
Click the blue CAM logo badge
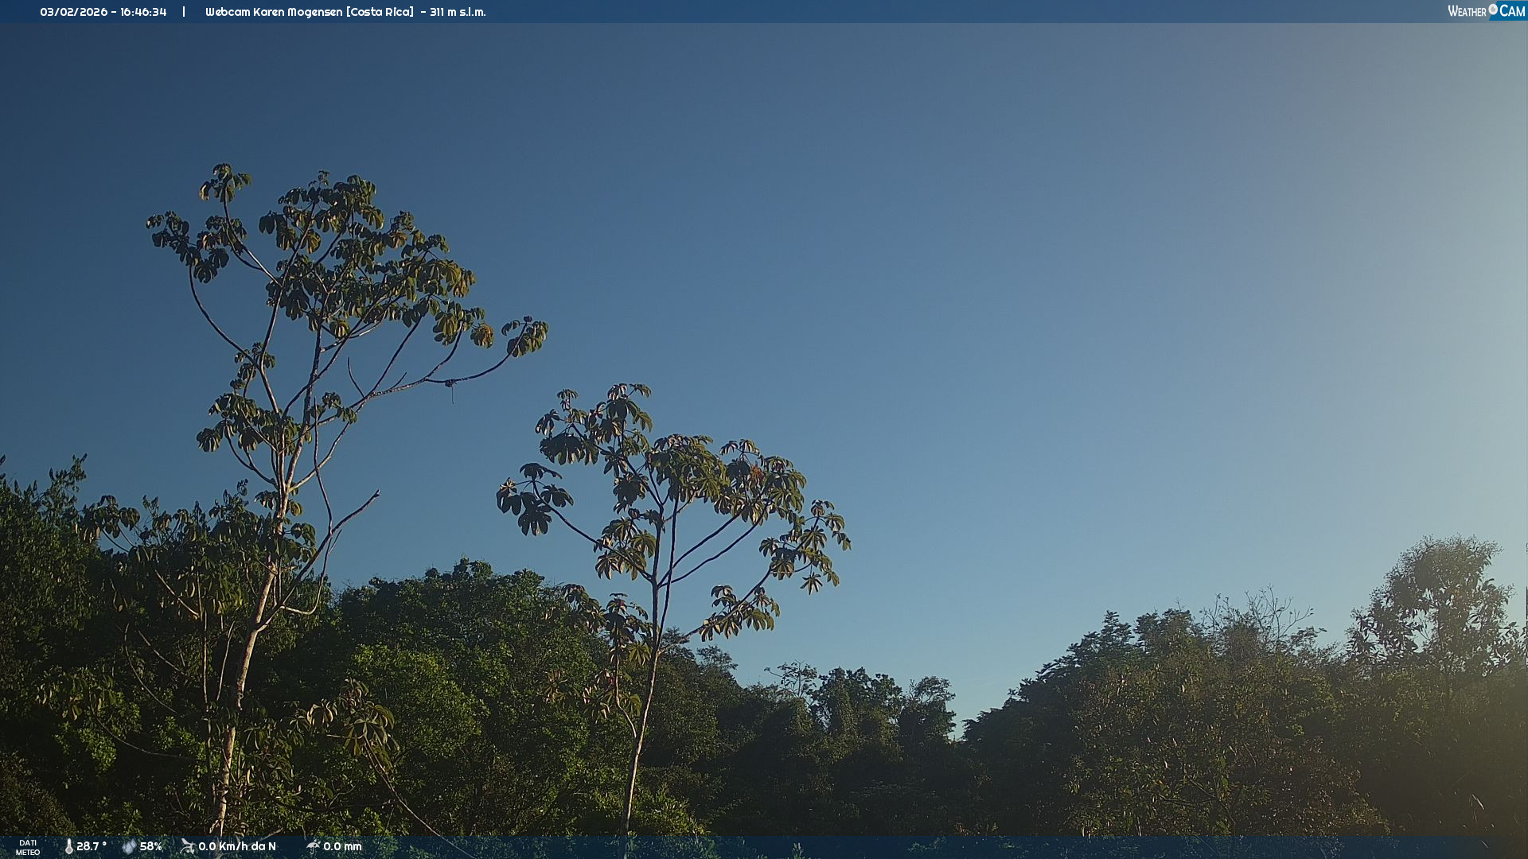click(1511, 11)
